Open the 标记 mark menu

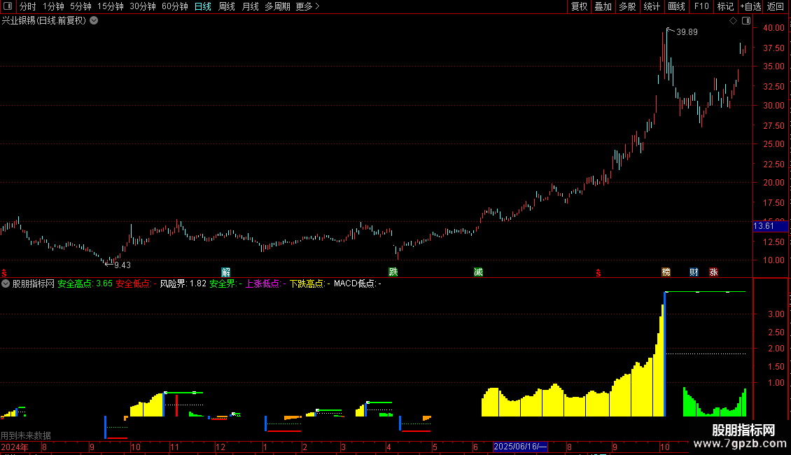[x=725, y=6]
